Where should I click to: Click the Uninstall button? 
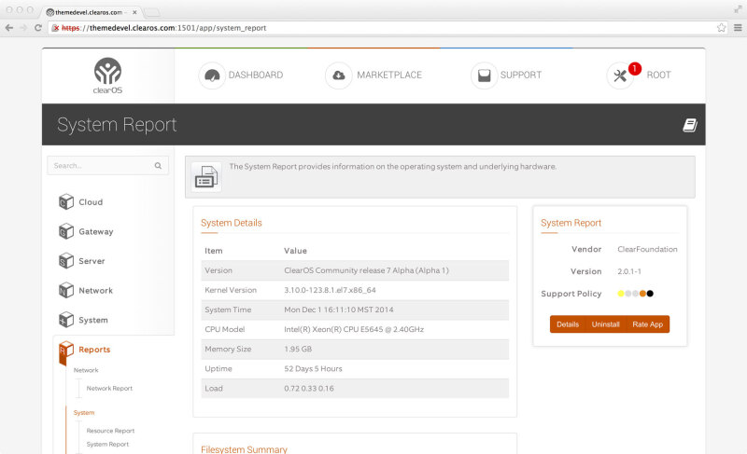(x=605, y=324)
